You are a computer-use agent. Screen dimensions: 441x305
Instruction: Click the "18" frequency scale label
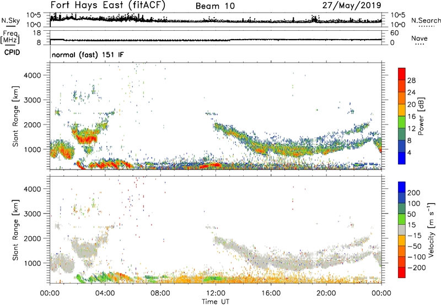37,33
